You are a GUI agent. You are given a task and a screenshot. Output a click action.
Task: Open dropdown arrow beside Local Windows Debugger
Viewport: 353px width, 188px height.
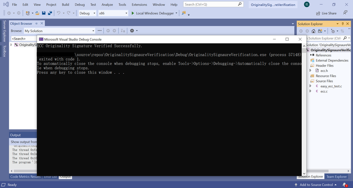pos(176,13)
